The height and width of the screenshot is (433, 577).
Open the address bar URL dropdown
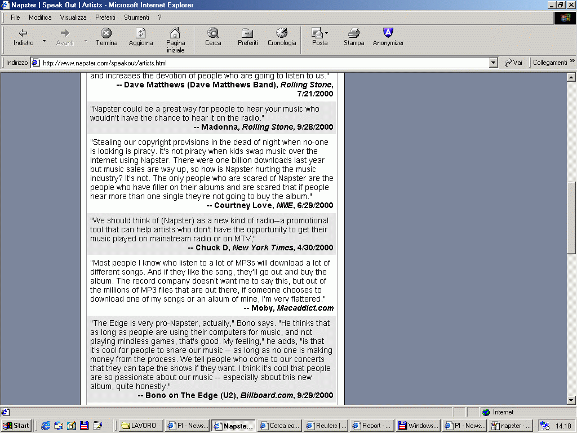pos(494,63)
